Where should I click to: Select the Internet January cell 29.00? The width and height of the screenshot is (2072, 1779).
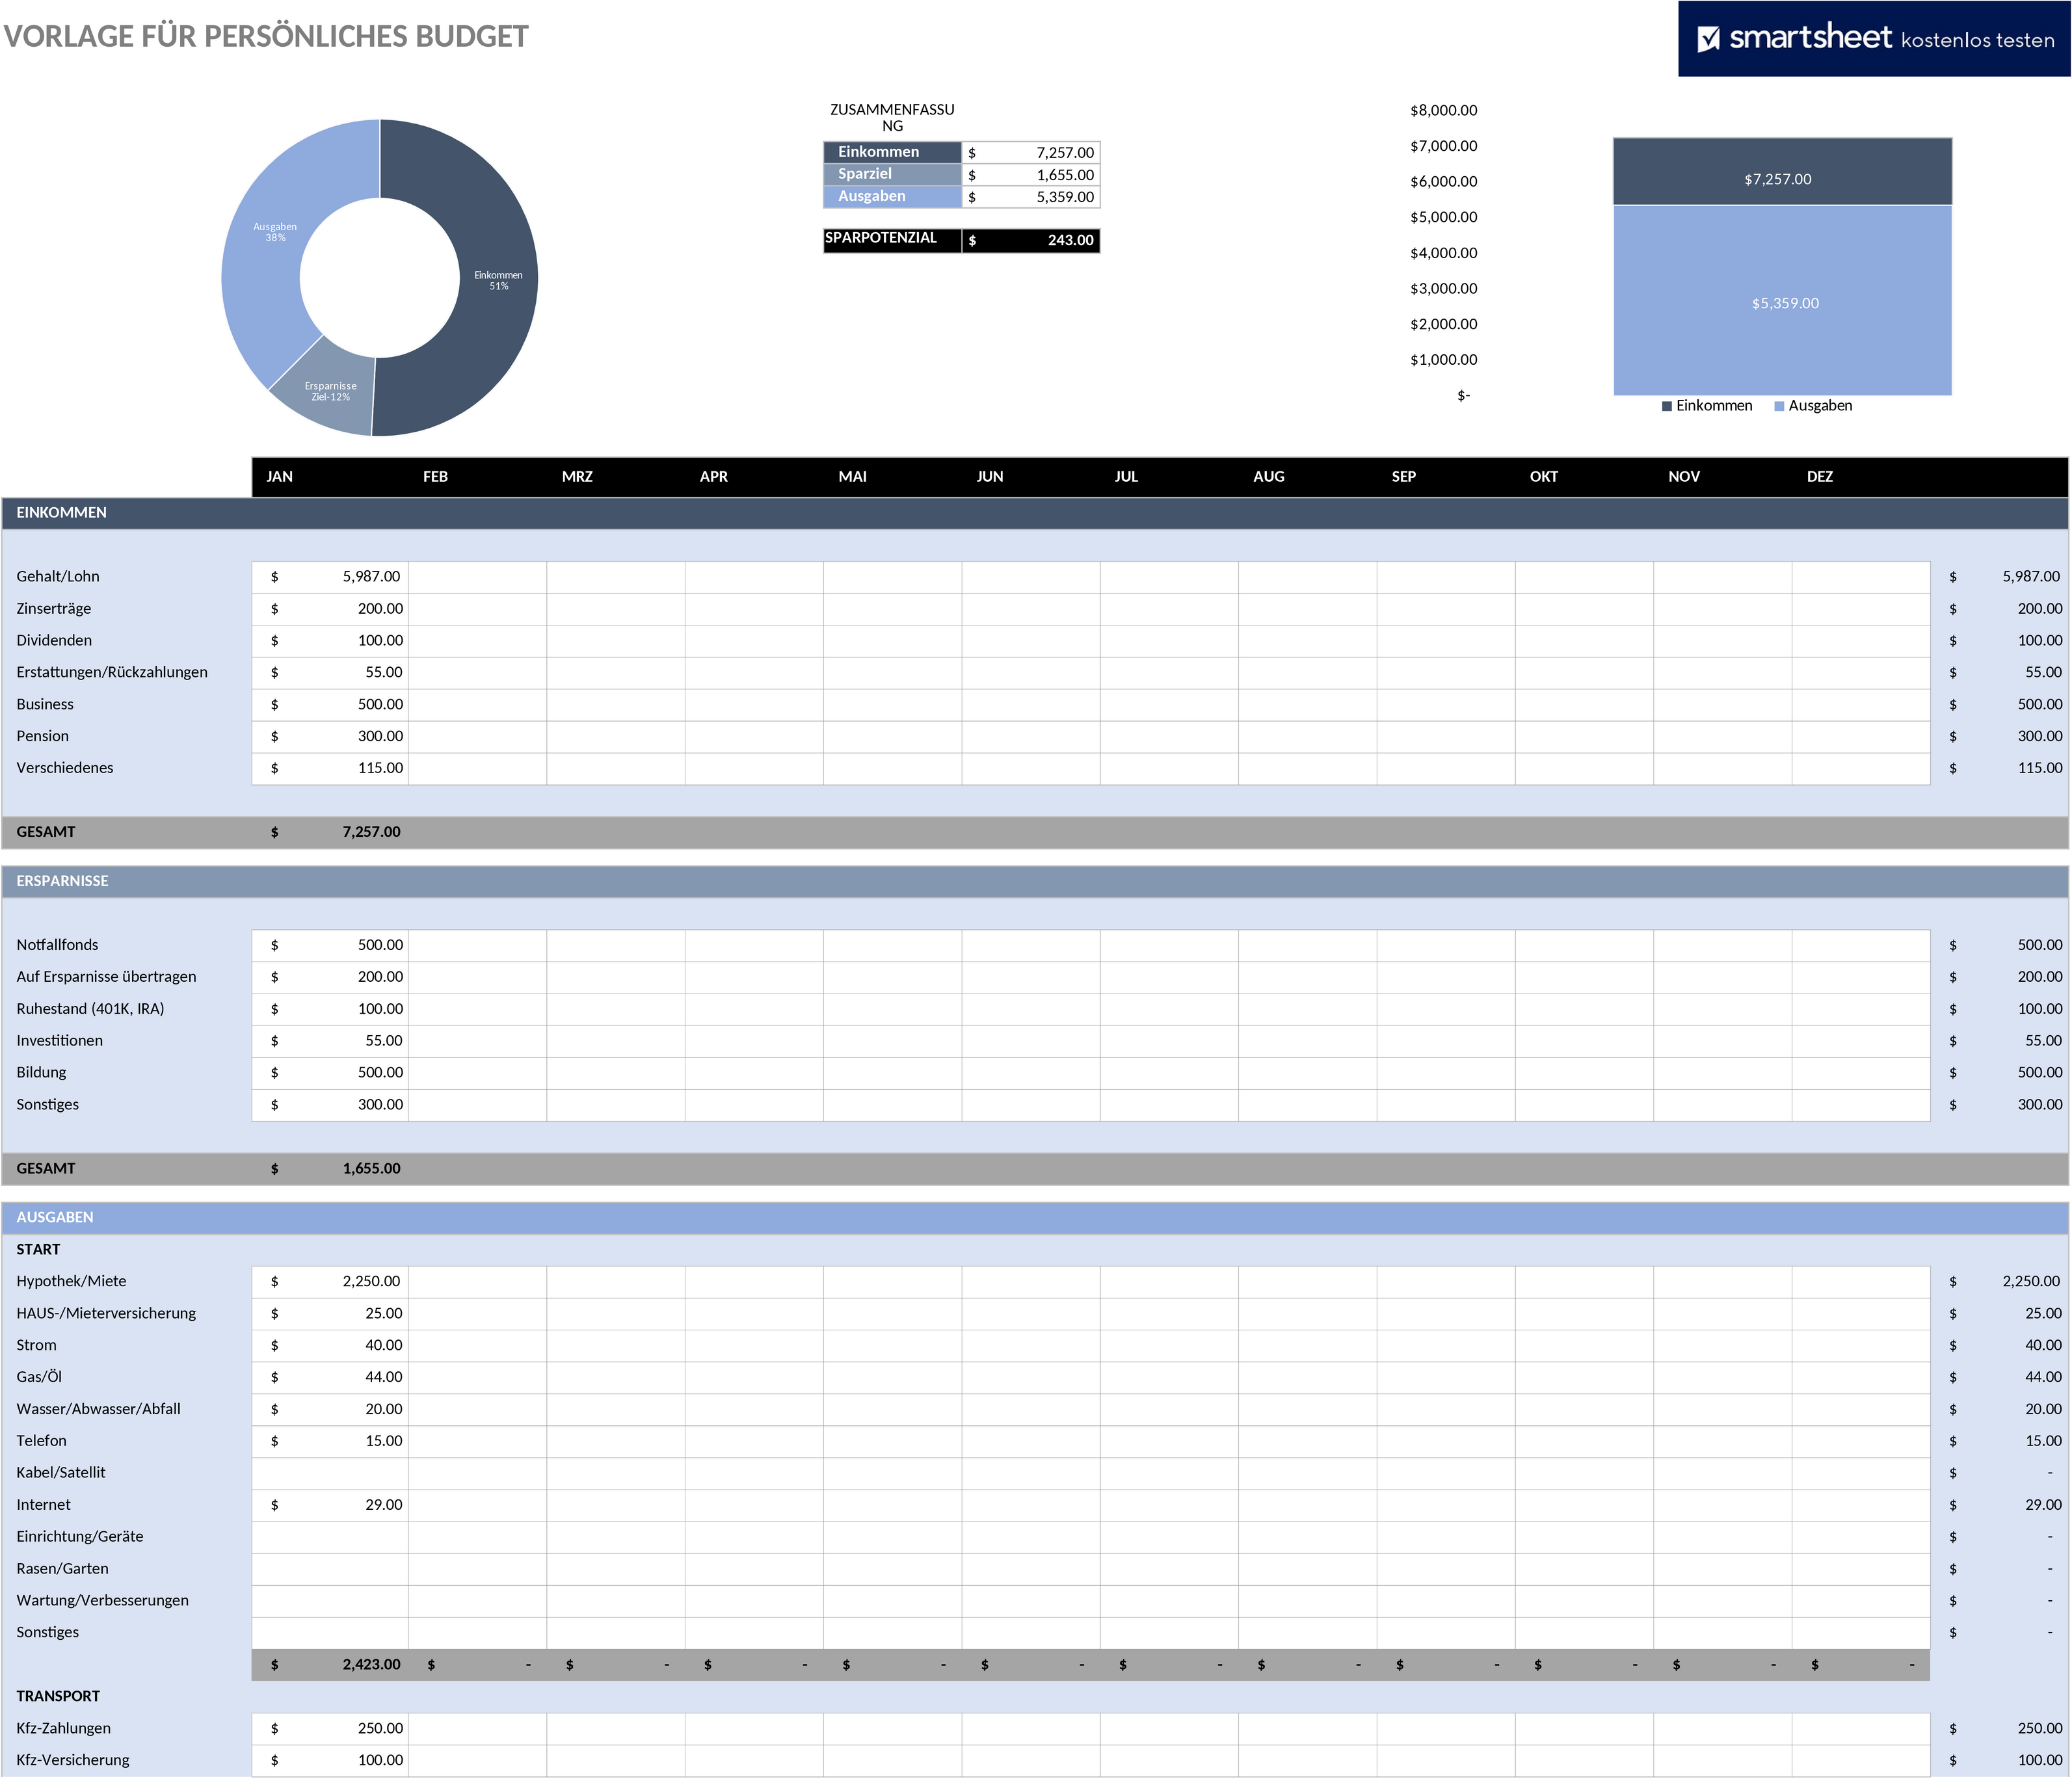click(x=330, y=1505)
